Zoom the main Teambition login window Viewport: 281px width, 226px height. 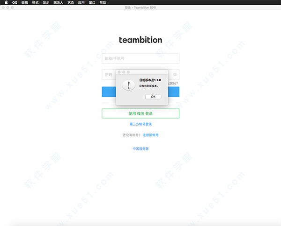click(12, 7)
